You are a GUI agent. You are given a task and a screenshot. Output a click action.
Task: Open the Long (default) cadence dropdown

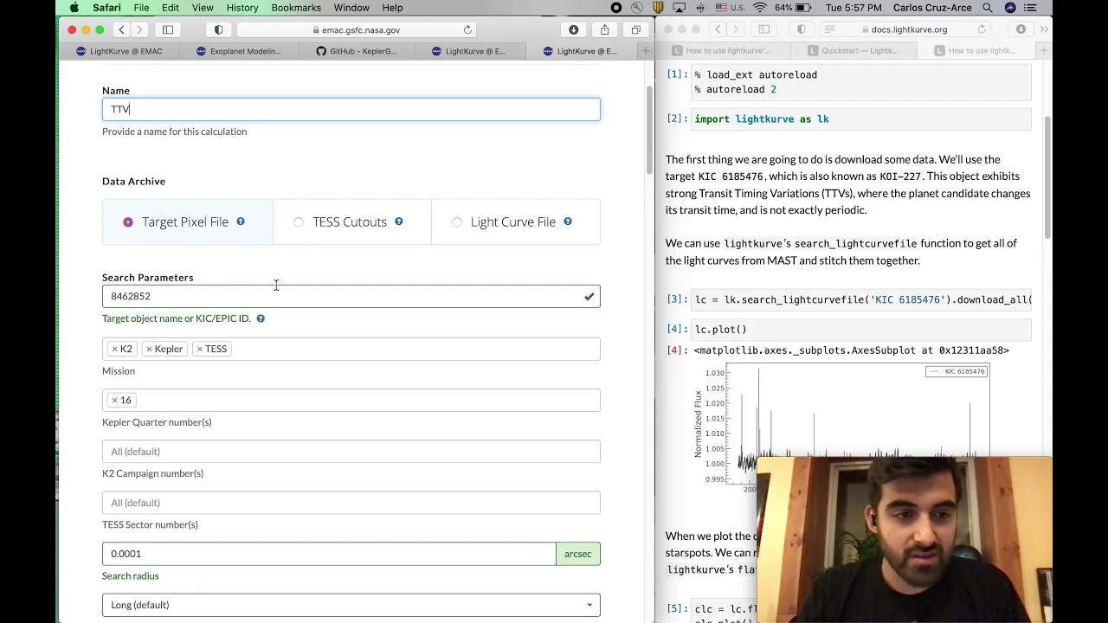click(x=351, y=605)
